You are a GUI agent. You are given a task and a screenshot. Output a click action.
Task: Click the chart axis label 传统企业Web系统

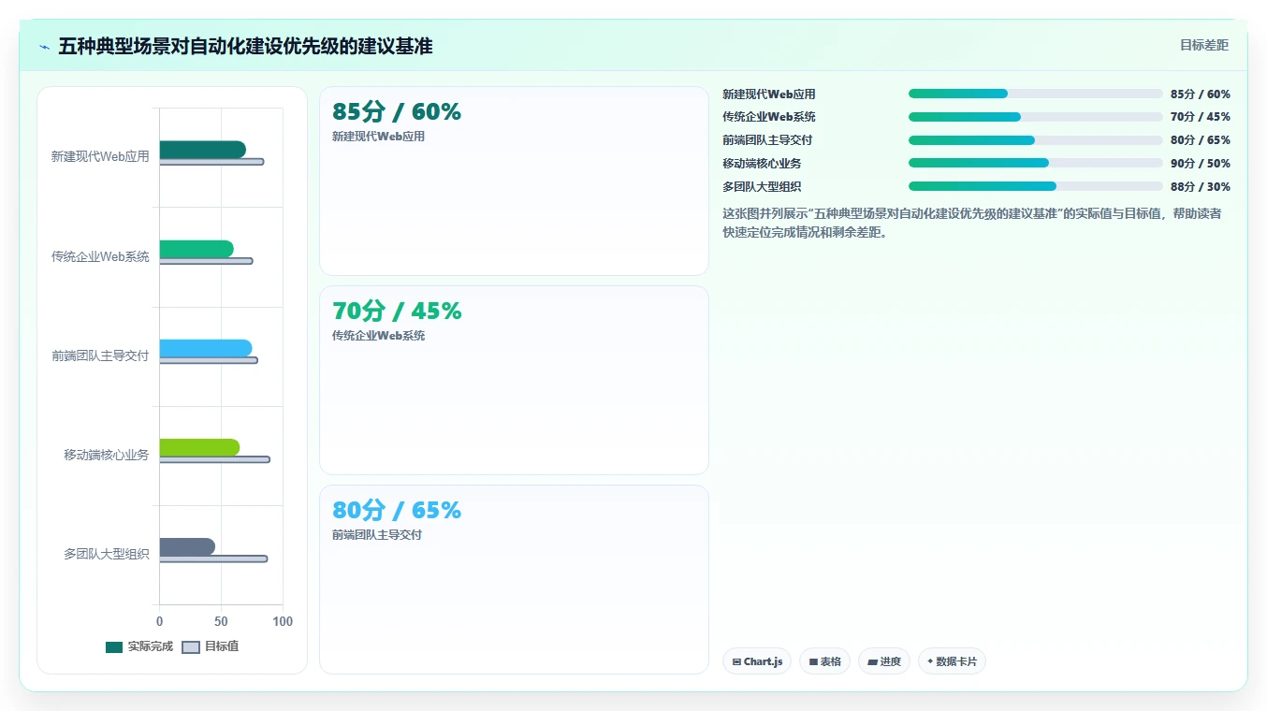tap(100, 256)
